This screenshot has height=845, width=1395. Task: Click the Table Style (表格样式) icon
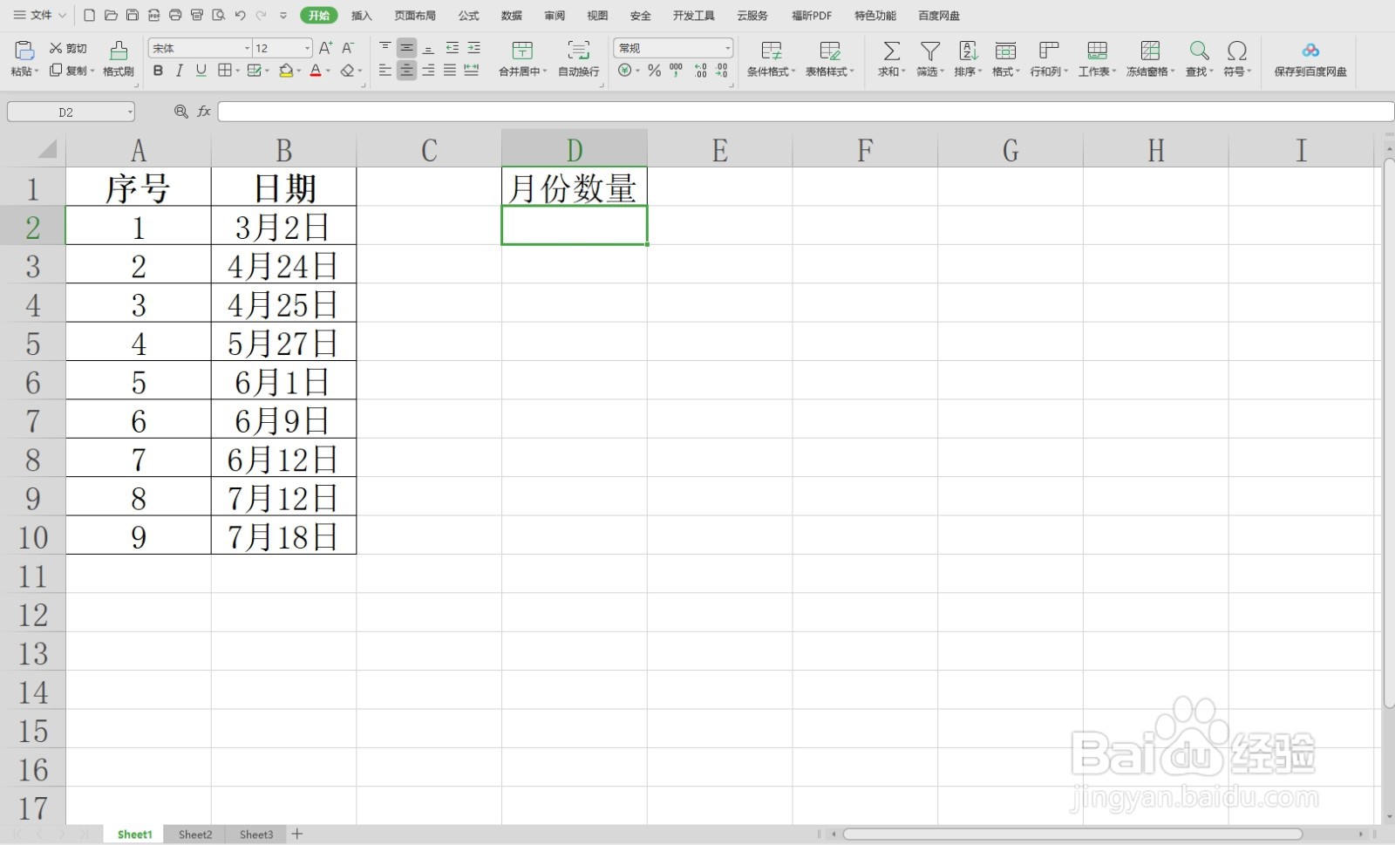point(830,51)
